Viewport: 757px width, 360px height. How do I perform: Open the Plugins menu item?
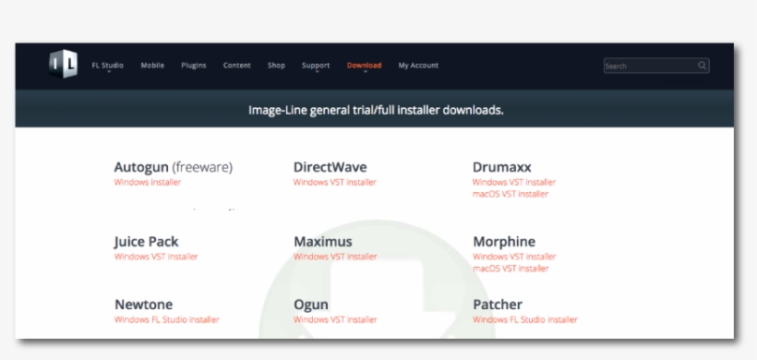[x=194, y=66]
